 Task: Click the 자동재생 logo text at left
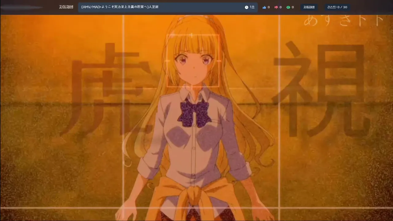pyautogui.click(x=66, y=7)
